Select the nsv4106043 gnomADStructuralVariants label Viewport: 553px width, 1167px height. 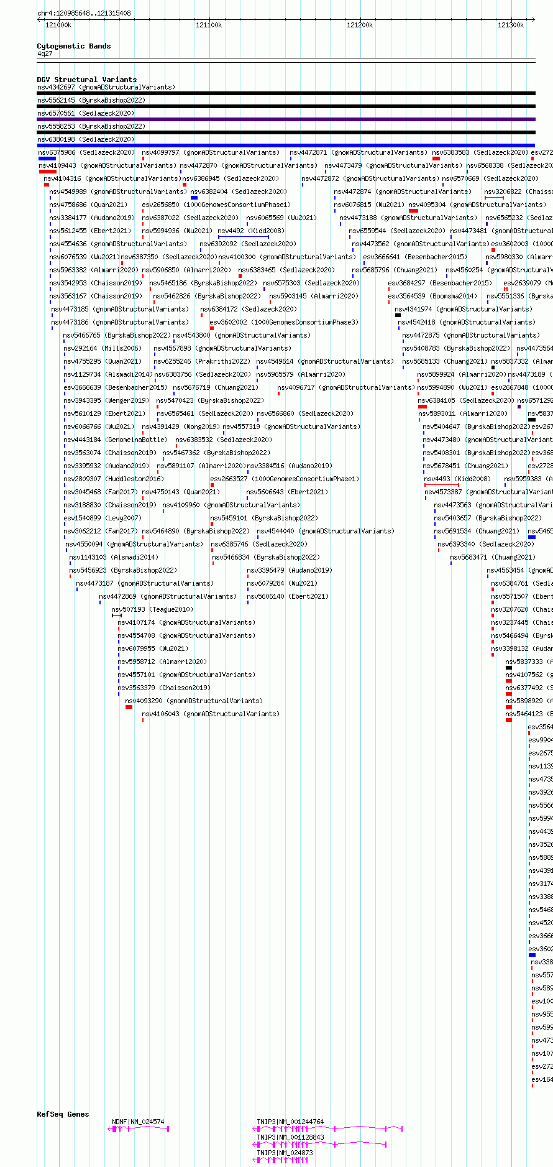[211, 714]
